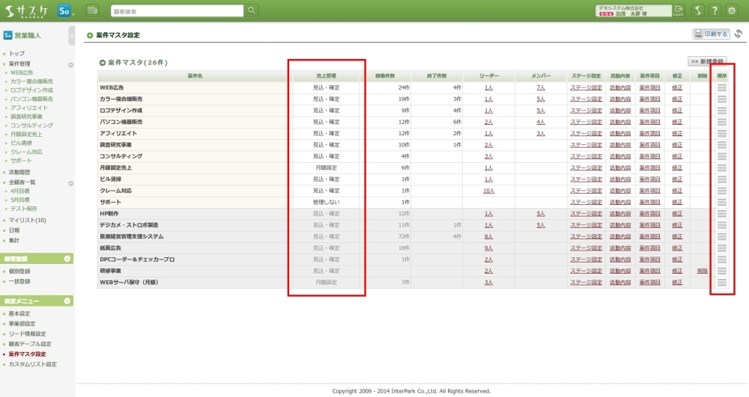Screen dimensions: 749x397
Task: Collapse the 案件管理 sidebar section
Action: [70, 65]
